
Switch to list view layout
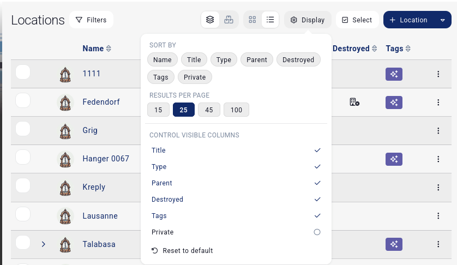270,20
